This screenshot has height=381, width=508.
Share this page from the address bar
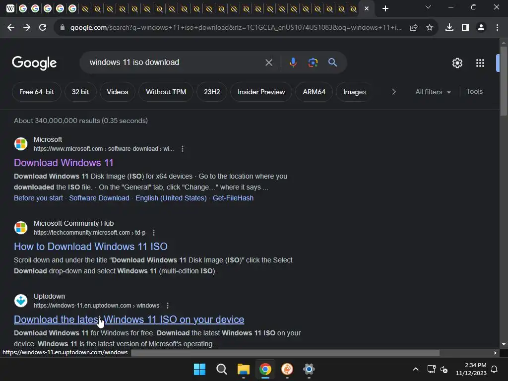(413, 28)
